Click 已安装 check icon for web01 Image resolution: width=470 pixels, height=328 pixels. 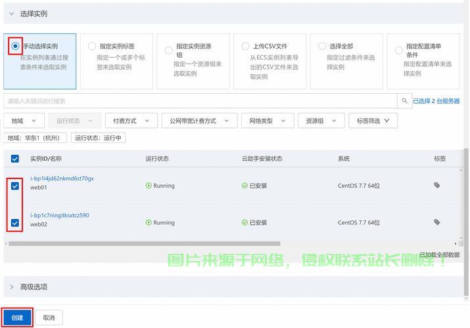pyautogui.click(x=245, y=186)
